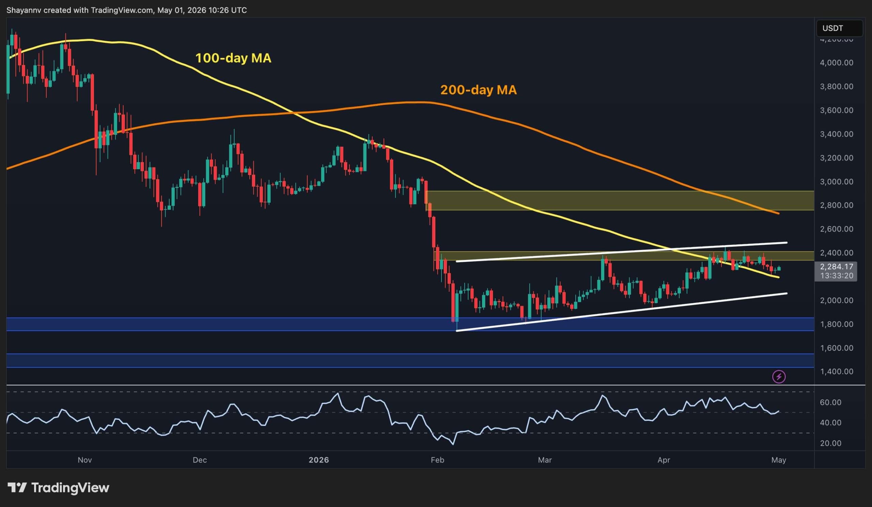Click the 3,800.00 price axis label
The width and height of the screenshot is (872, 507).
(x=836, y=86)
